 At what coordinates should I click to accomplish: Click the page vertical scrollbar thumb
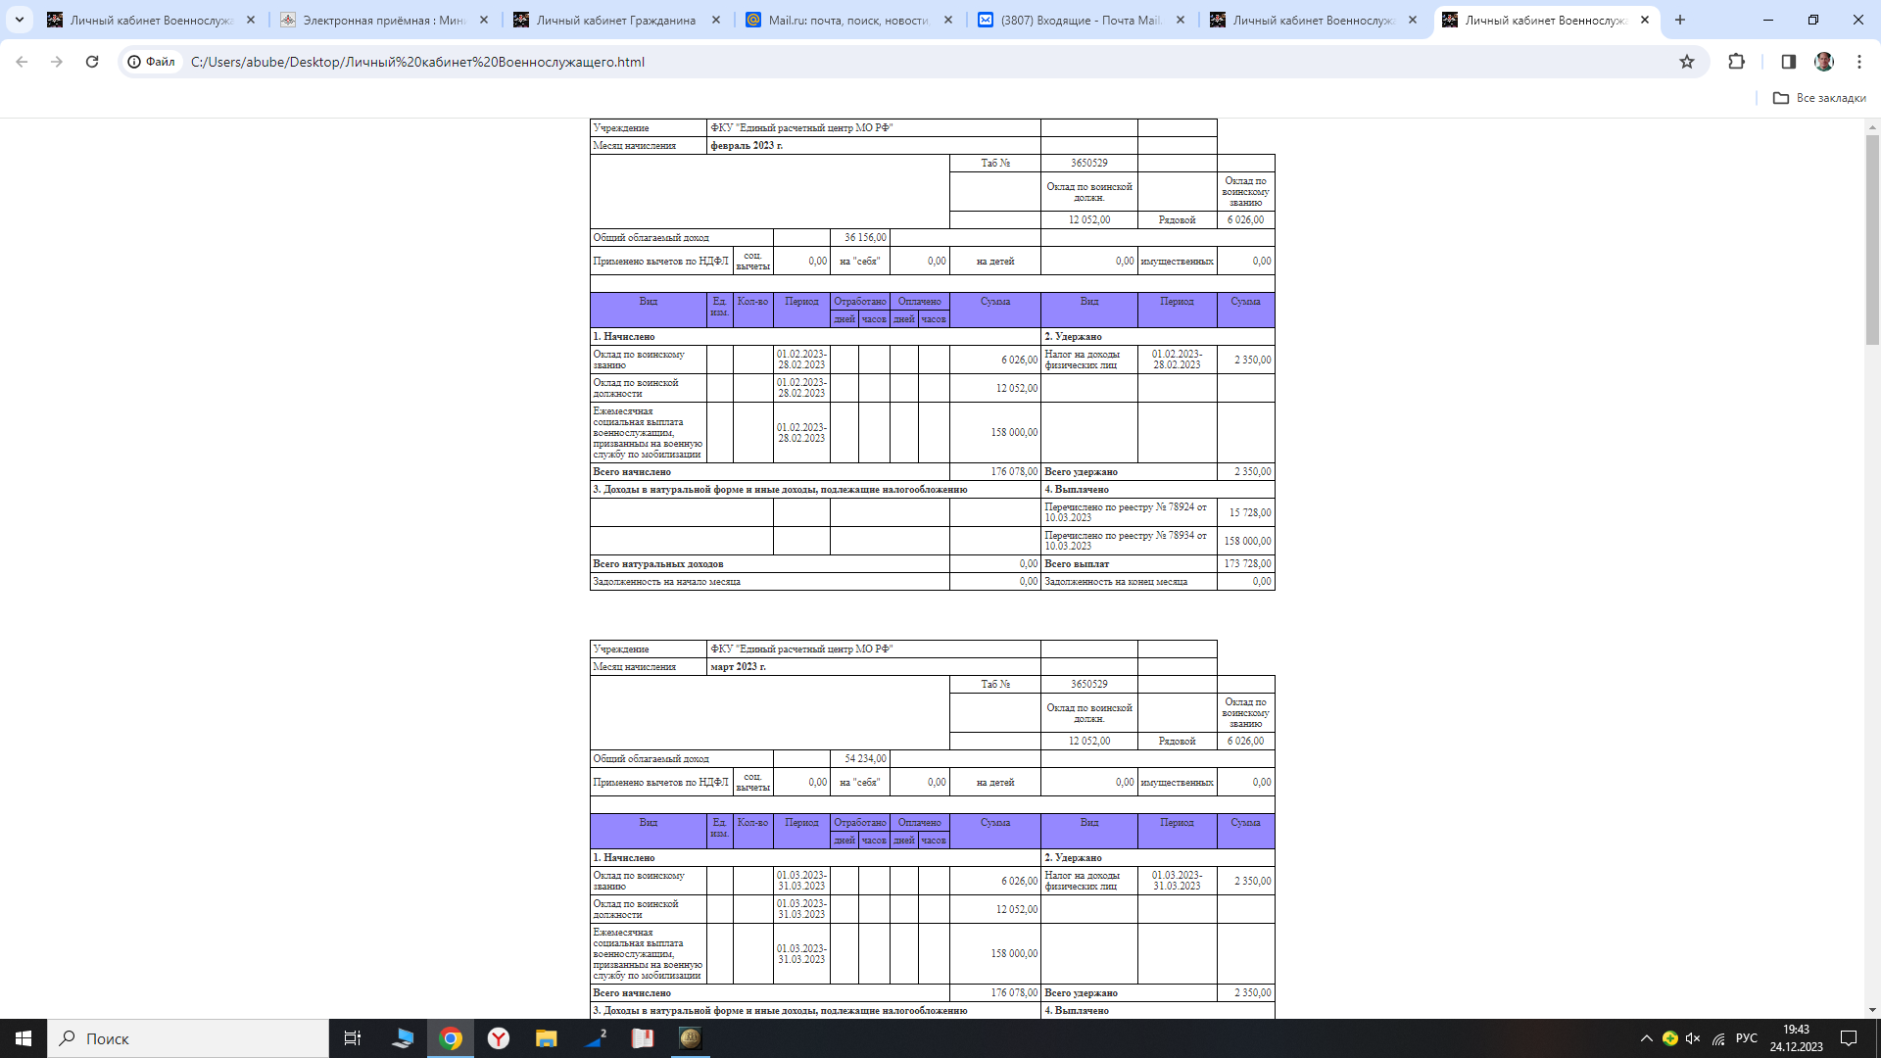pyautogui.click(x=1872, y=240)
